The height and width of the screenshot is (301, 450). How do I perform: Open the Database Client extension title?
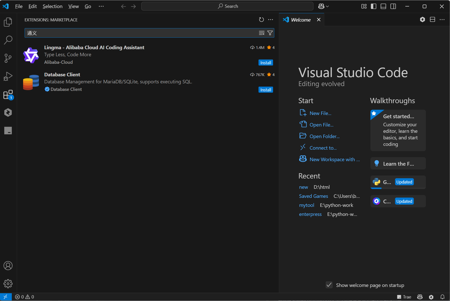coord(62,75)
